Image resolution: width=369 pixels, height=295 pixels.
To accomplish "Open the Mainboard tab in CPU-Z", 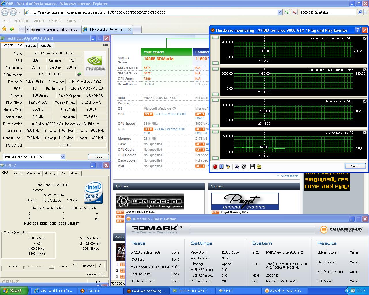I will click(34, 173).
